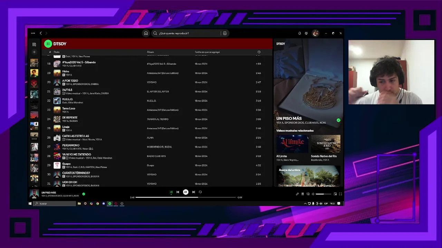Open the three-dot Spotify menu

pos(33,33)
